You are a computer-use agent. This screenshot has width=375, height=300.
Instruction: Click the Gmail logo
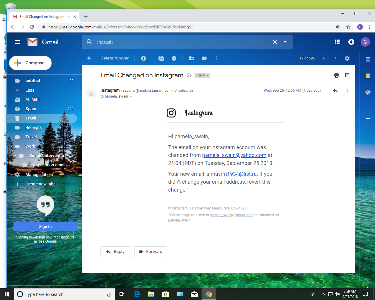(43, 42)
